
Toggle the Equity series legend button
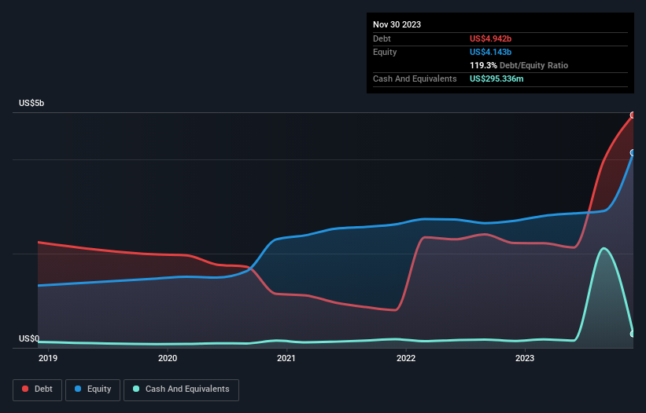pos(93,389)
